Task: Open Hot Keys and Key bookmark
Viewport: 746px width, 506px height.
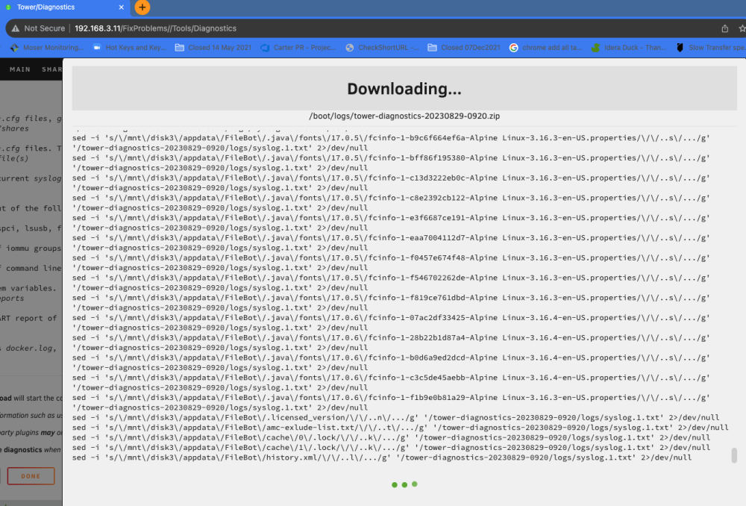Action: 129,48
